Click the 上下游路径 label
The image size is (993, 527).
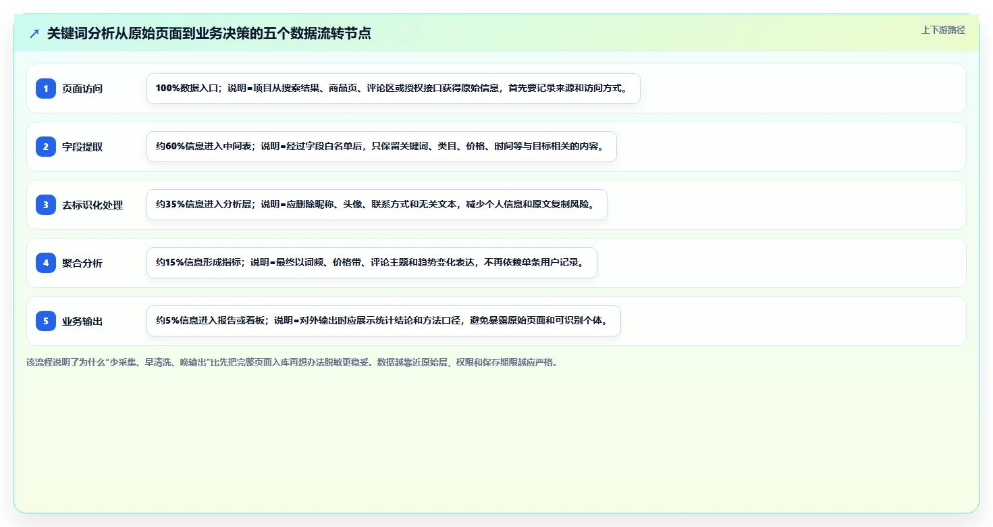[943, 30]
